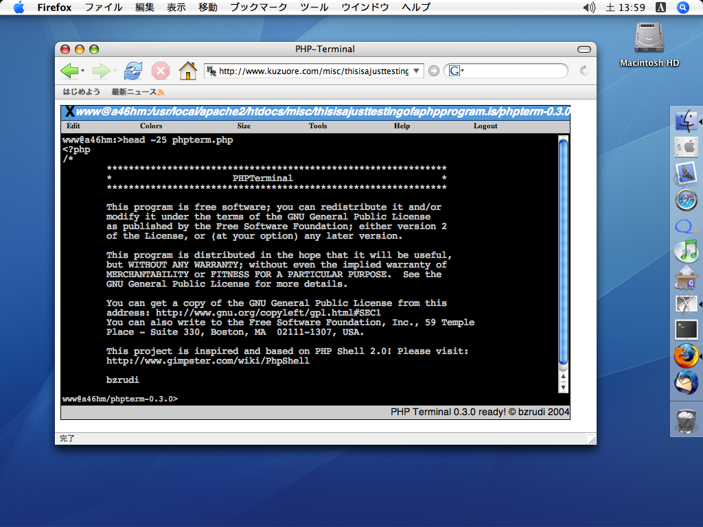Open the 表示 menu
The height and width of the screenshot is (527, 703).
point(176,7)
